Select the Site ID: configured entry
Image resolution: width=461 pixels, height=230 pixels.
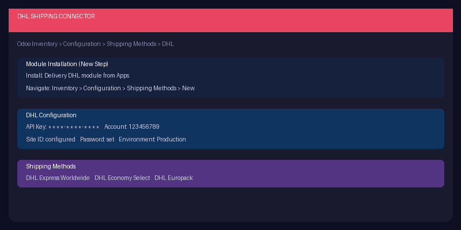click(x=51, y=139)
